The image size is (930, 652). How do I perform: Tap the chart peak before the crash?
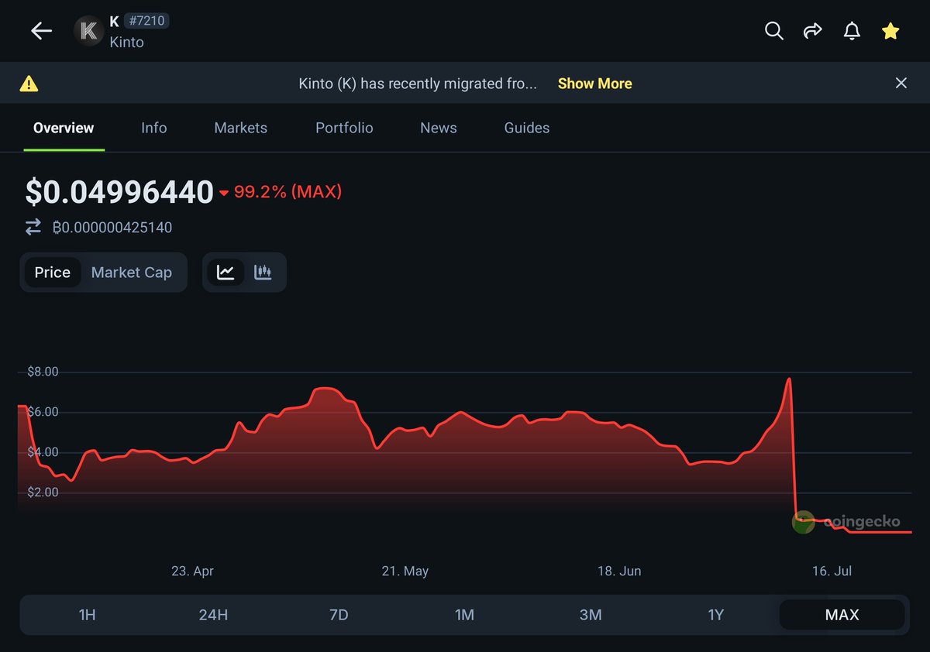(788, 379)
